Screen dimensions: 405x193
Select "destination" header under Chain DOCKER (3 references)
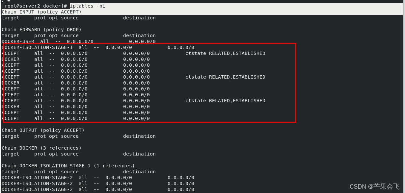[x=139, y=154]
